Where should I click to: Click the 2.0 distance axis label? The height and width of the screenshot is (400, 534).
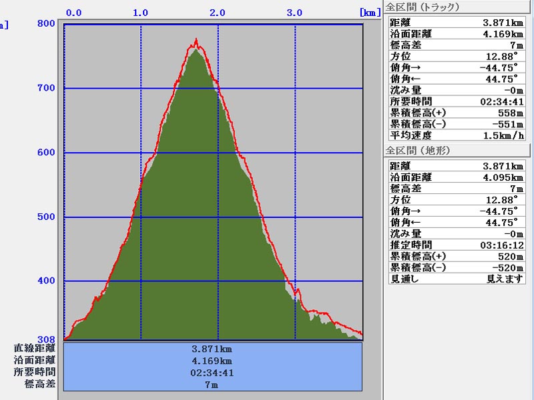click(x=217, y=12)
